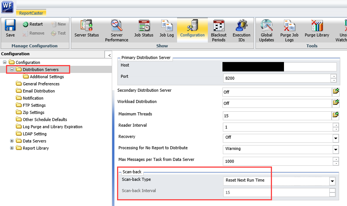Restart the distribution server
The height and width of the screenshot is (206, 347).
coord(33,24)
